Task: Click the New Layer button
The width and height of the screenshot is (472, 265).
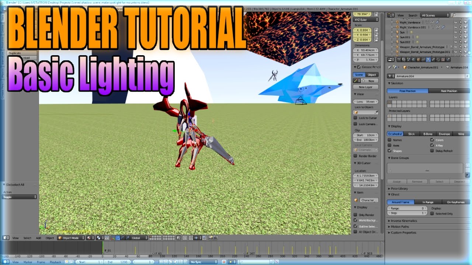Action: [365, 87]
